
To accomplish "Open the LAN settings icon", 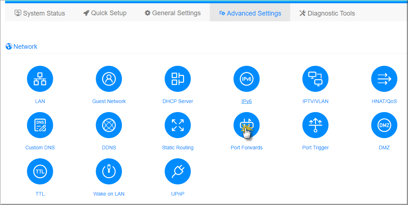I will (40, 79).
